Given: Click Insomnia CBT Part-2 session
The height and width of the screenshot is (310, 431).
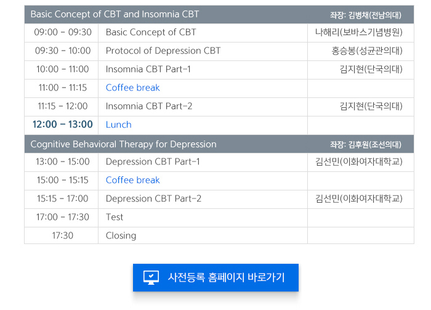Looking at the screenshot, I should point(149,106).
